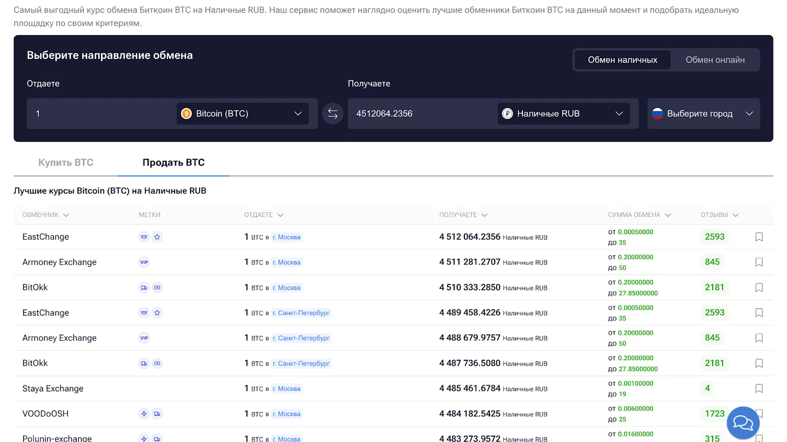Click the swap currencies arrows icon

(x=333, y=114)
